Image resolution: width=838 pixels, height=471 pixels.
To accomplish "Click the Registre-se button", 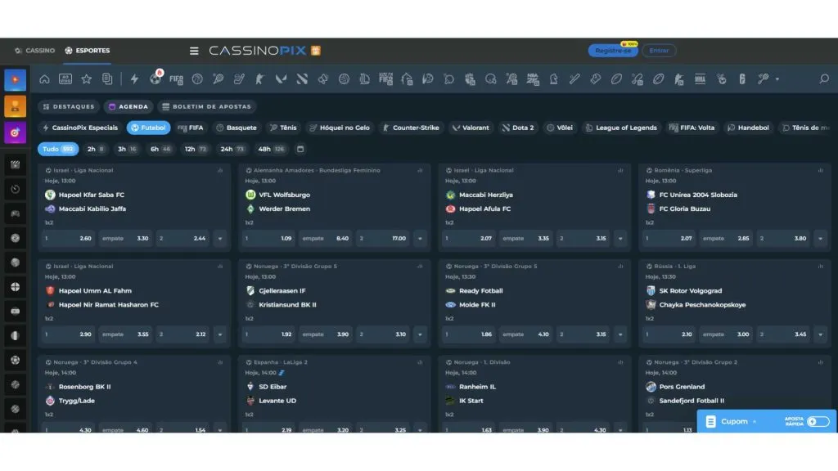I will (x=613, y=51).
